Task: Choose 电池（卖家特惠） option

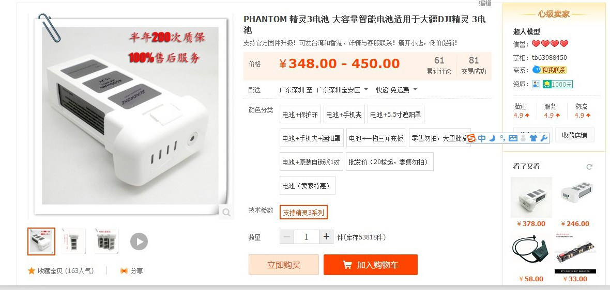Action: click(308, 186)
